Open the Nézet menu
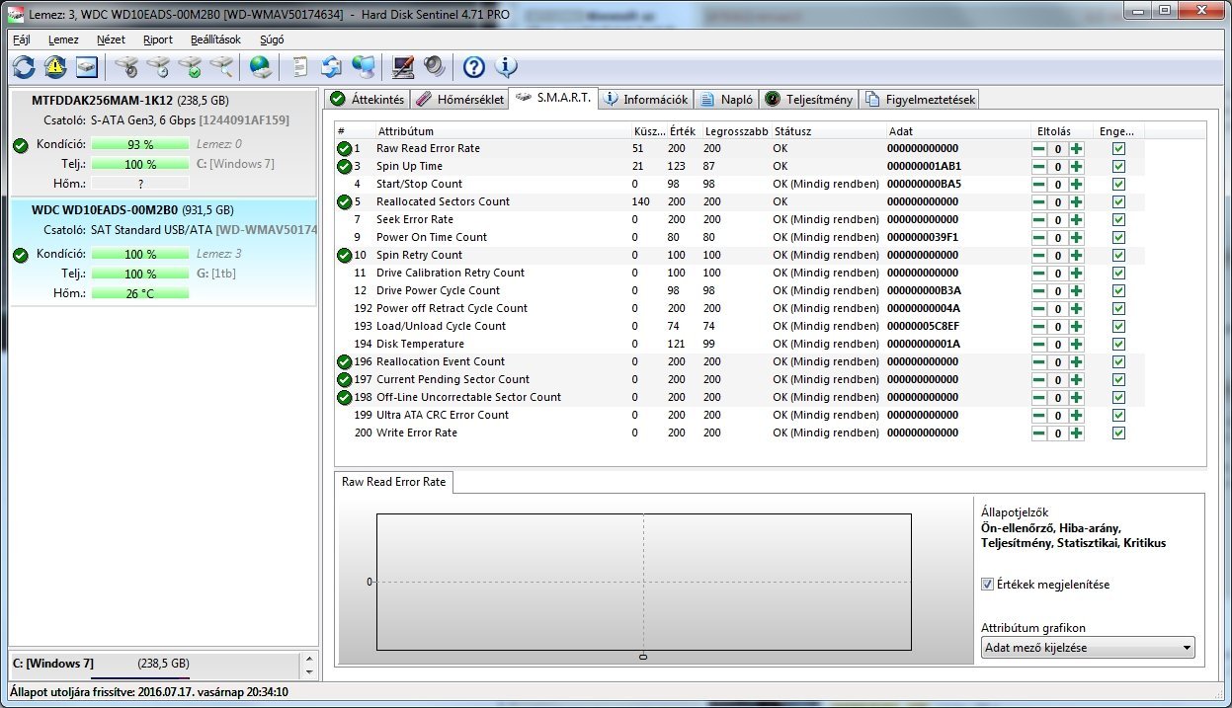1232x708 pixels. coord(111,39)
